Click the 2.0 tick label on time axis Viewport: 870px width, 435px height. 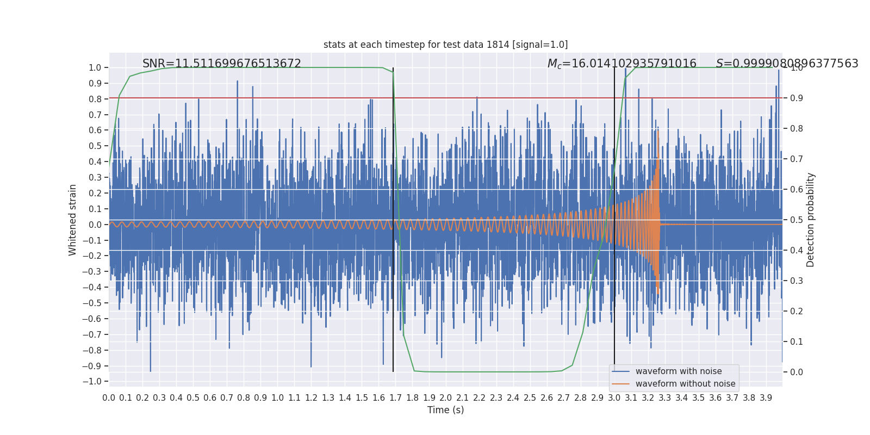click(446, 398)
